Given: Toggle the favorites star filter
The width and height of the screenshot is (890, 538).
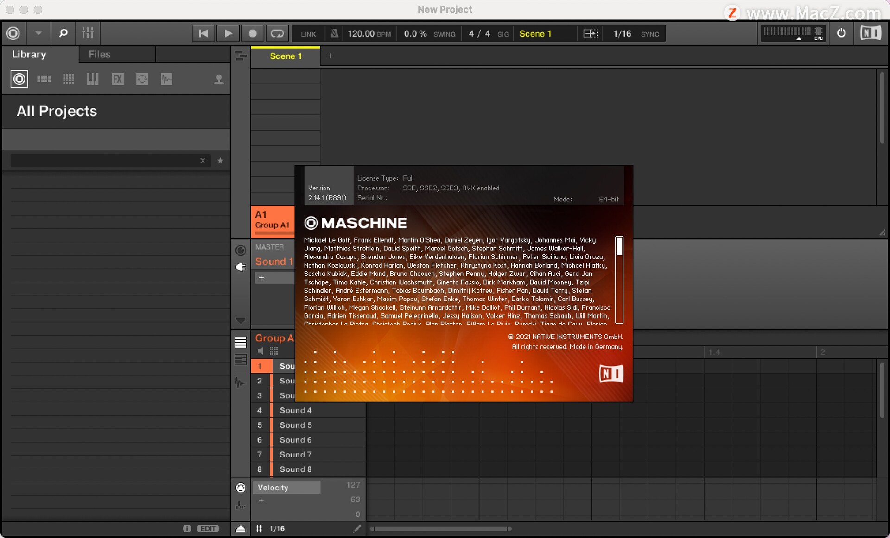Looking at the screenshot, I should pos(221,161).
